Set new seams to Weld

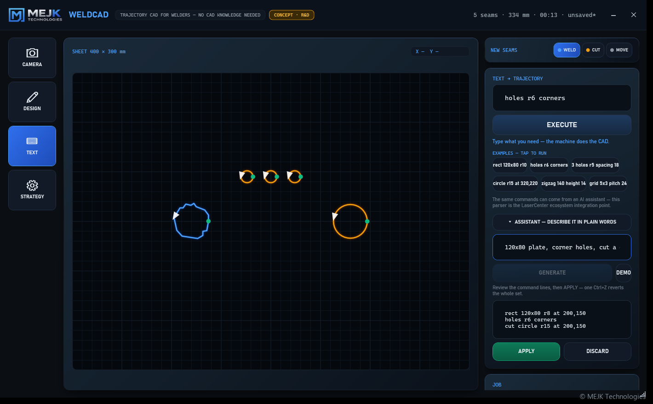point(567,50)
